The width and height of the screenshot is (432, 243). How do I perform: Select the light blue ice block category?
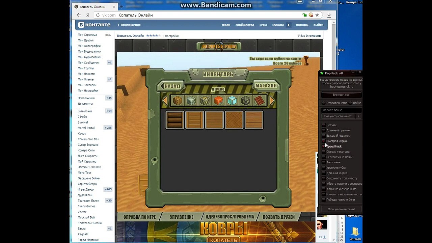(x=232, y=100)
